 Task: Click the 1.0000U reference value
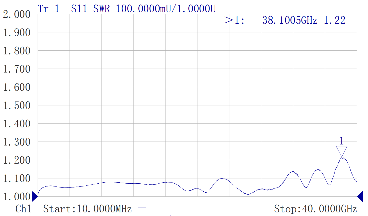coord(196,9)
